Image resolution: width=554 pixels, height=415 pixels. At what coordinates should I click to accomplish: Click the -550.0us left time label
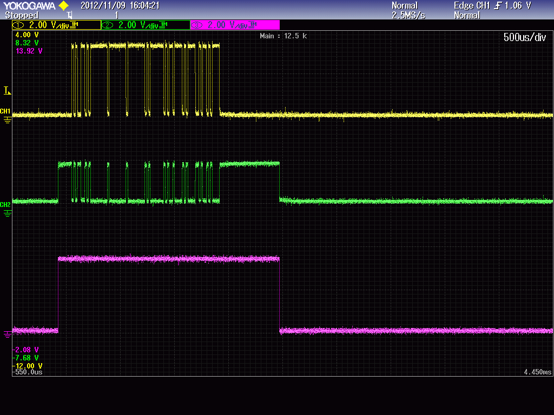(28, 372)
